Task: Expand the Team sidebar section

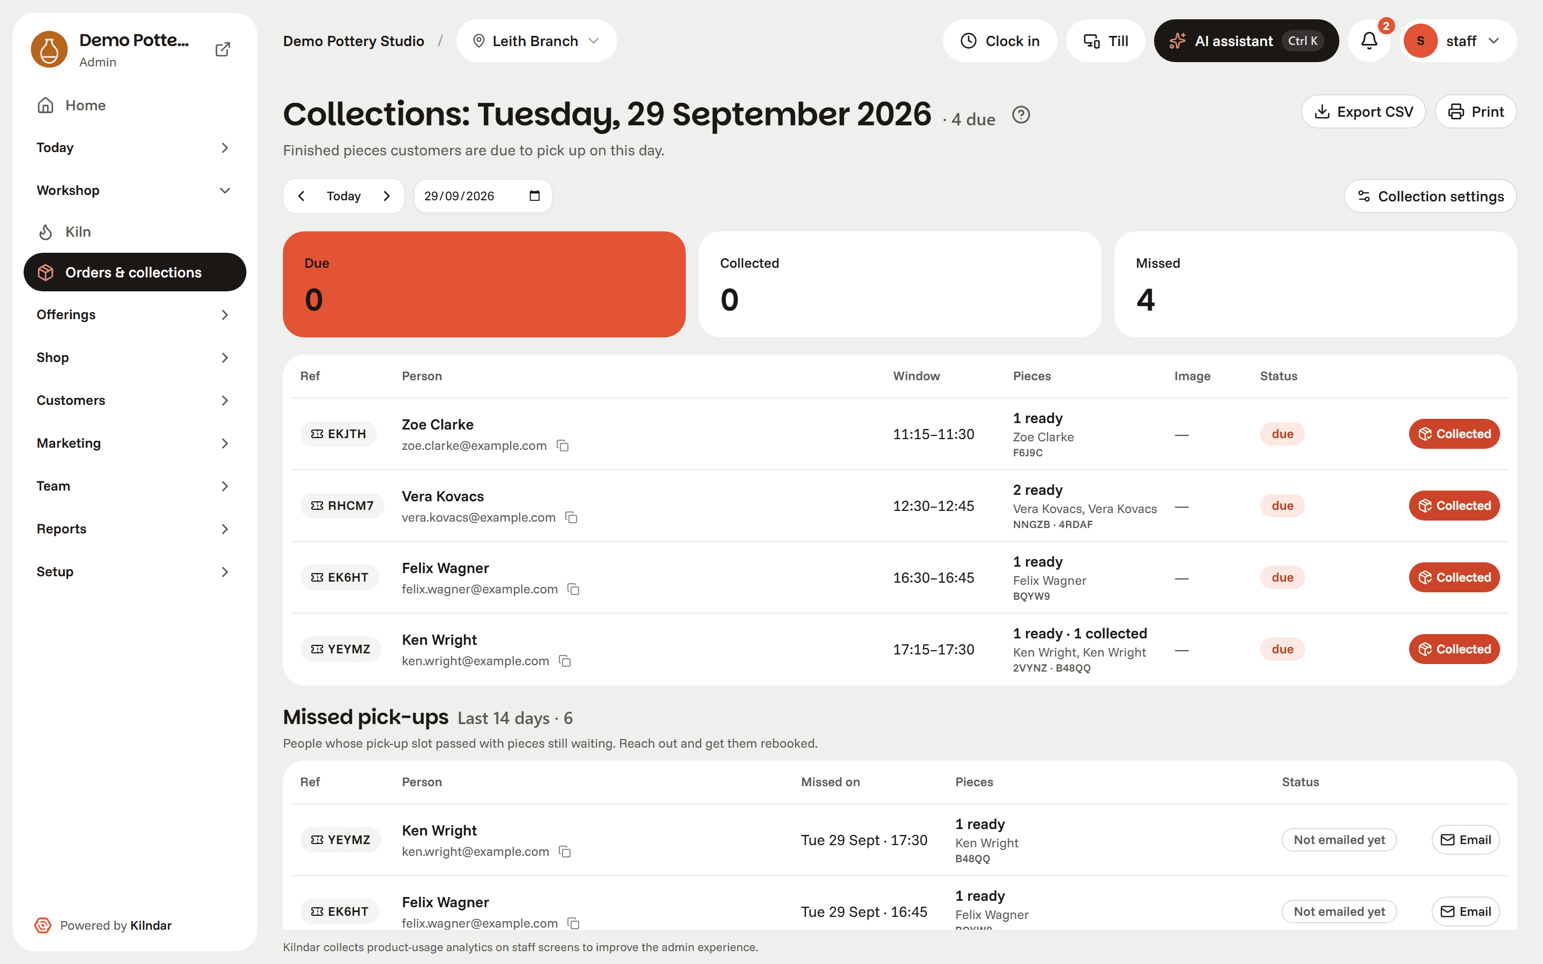Action: pyautogui.click(x=134, y=486)
